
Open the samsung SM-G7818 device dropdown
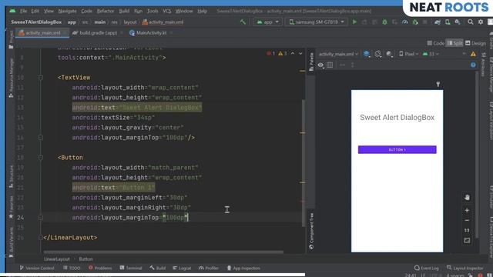click(x=317, y=22)
